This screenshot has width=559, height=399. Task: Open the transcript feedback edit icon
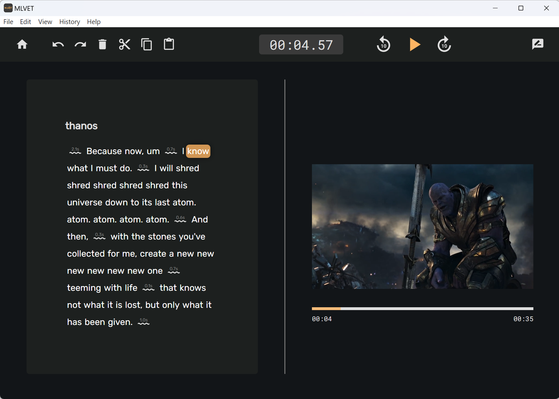538,44
